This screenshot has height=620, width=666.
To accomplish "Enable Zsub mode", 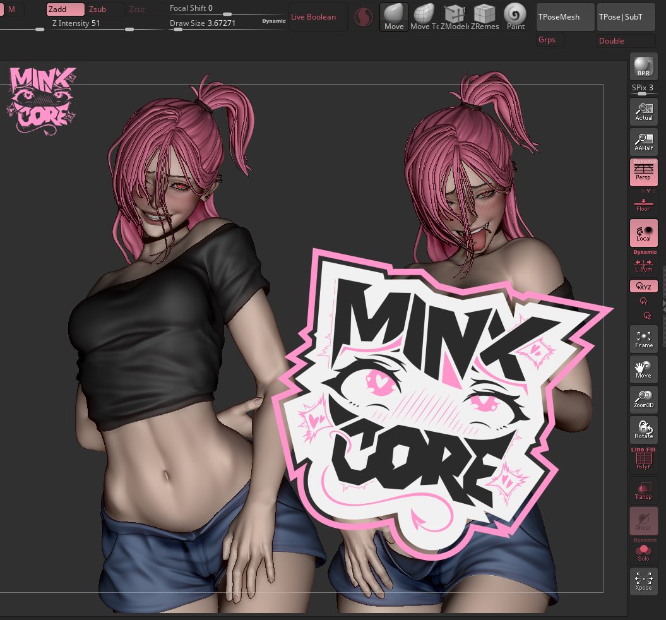I will pos(105,9).
